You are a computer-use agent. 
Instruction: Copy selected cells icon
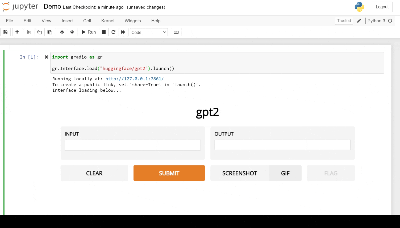tap(39, 32)
